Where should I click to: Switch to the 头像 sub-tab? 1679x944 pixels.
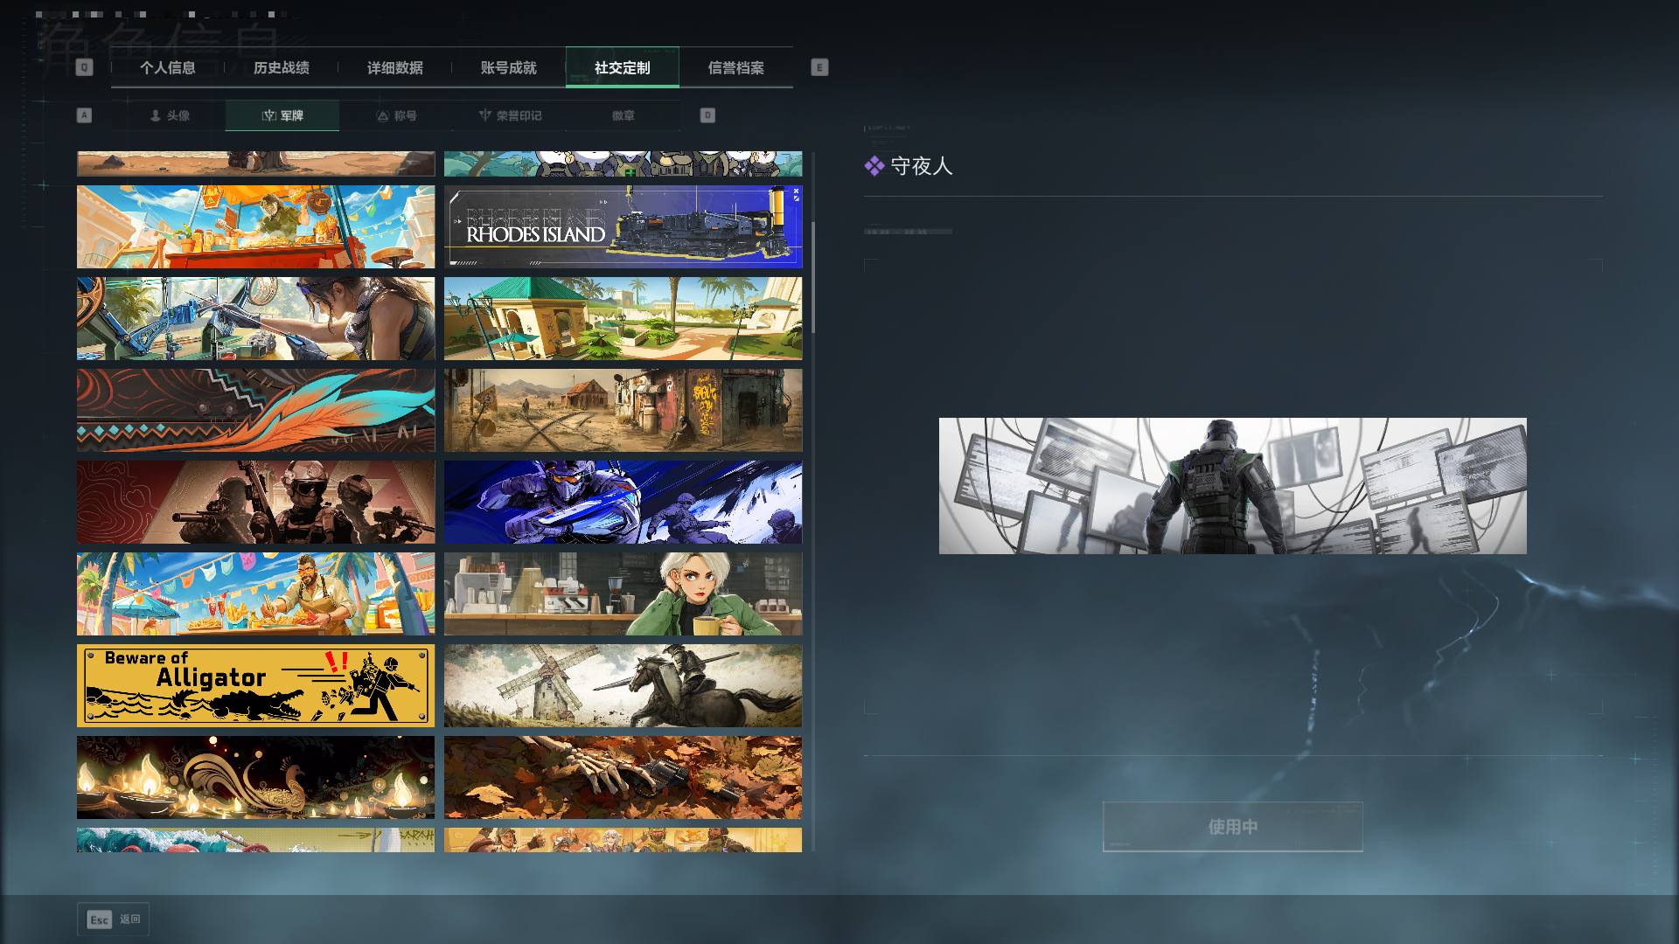(169, 115)
